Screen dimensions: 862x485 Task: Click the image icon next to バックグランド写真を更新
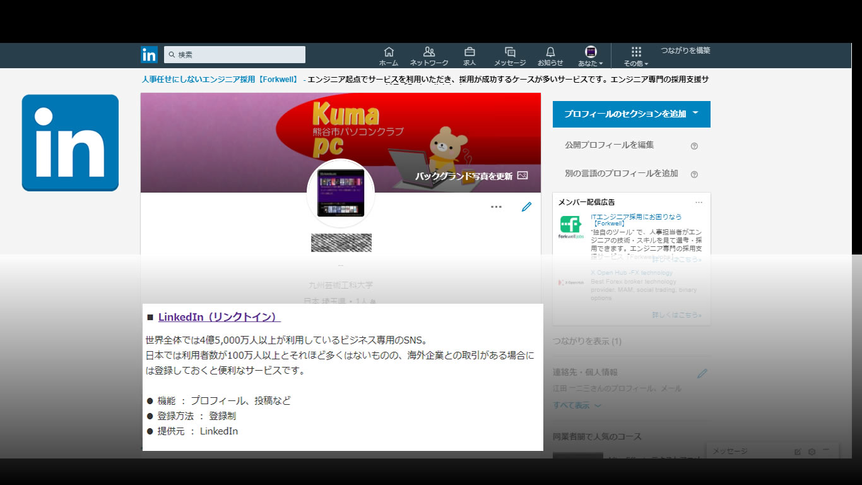click(x=523, y=176)
